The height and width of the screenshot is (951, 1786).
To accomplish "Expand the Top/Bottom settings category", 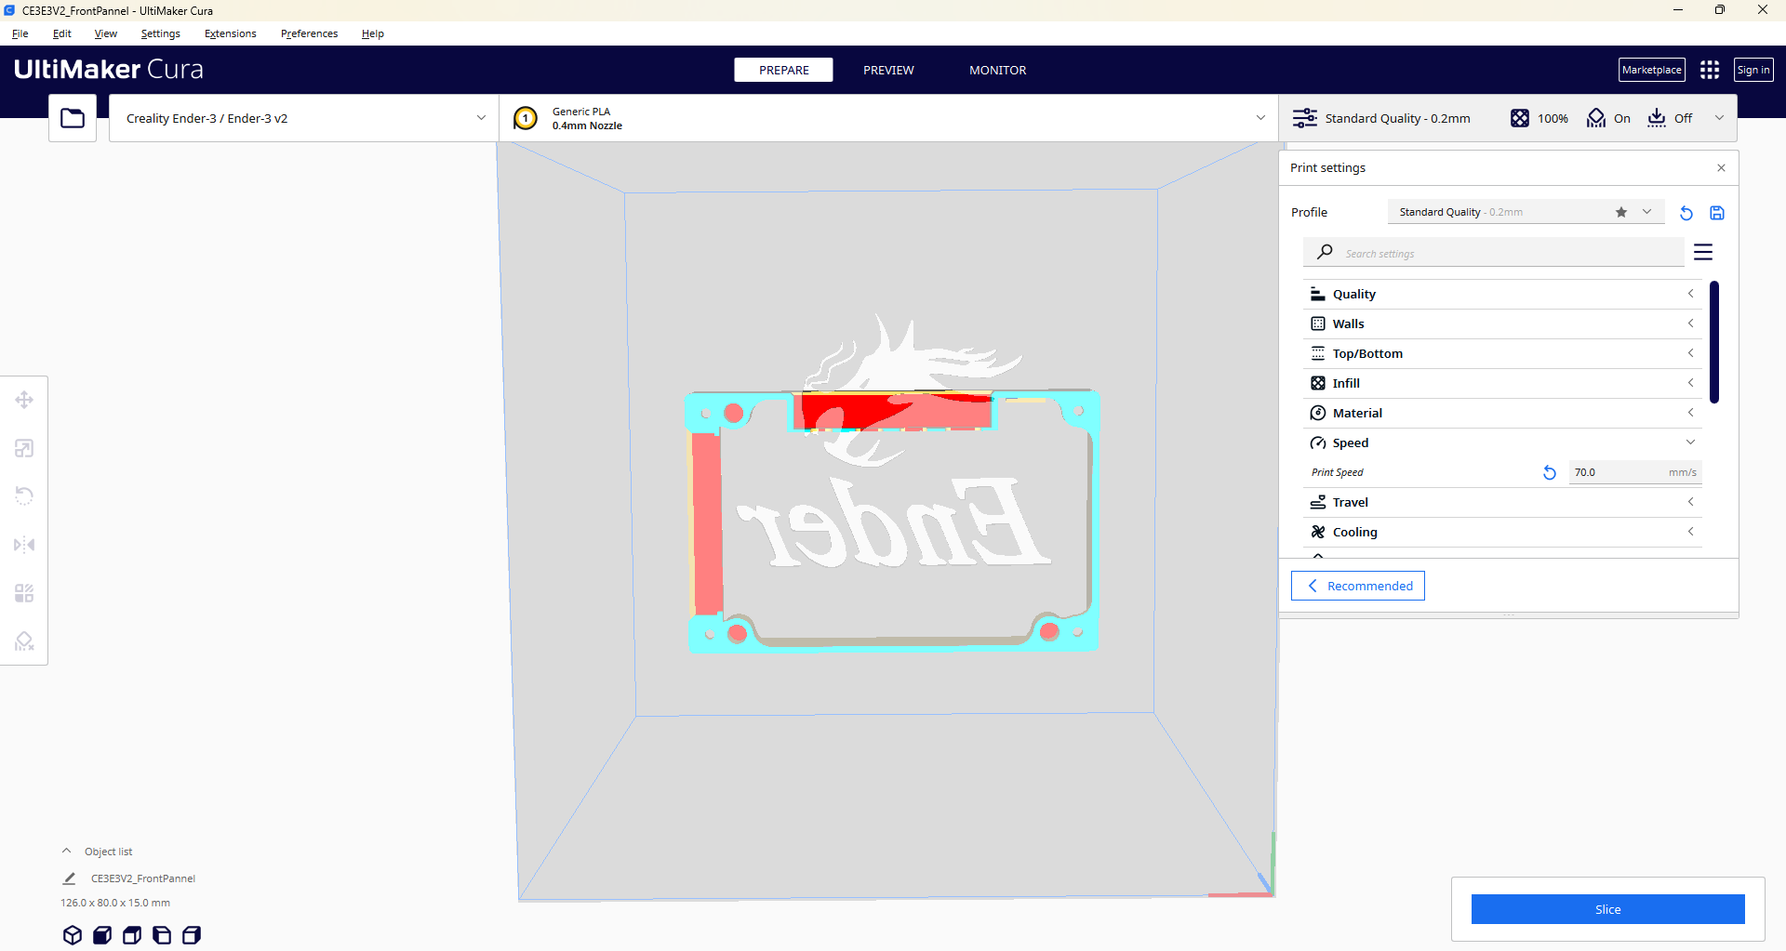I will coord(1502,353).
